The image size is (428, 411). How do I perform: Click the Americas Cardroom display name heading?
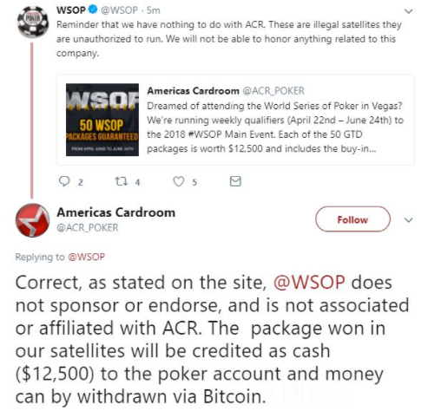(x=116, y=212)
